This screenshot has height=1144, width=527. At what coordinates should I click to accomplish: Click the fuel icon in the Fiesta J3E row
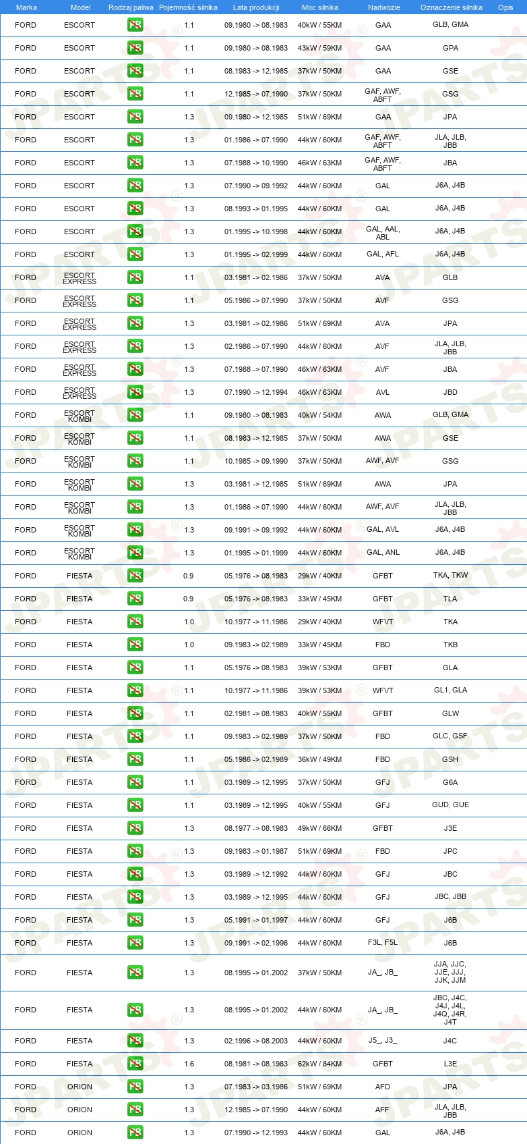(x=135, y=828)
